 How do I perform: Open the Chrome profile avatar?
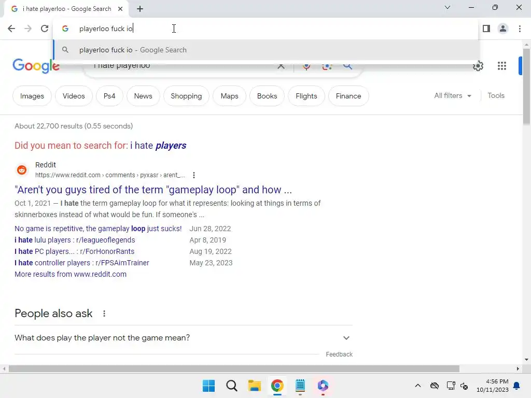pos(503,29)
